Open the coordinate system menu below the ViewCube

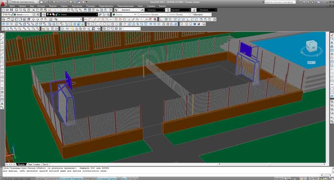coord(311,63)
